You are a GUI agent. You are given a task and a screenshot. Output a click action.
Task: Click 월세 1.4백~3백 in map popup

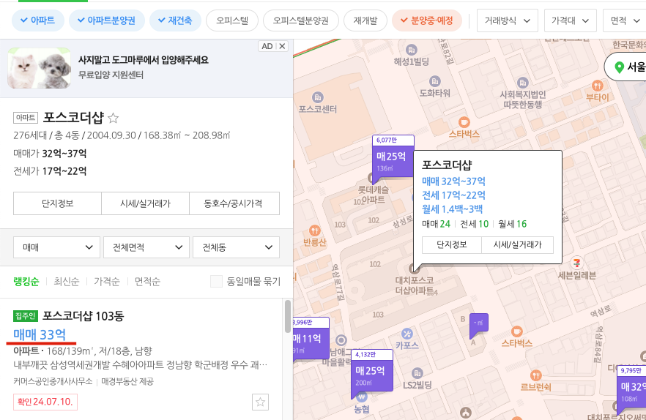[x=453, y=209]
